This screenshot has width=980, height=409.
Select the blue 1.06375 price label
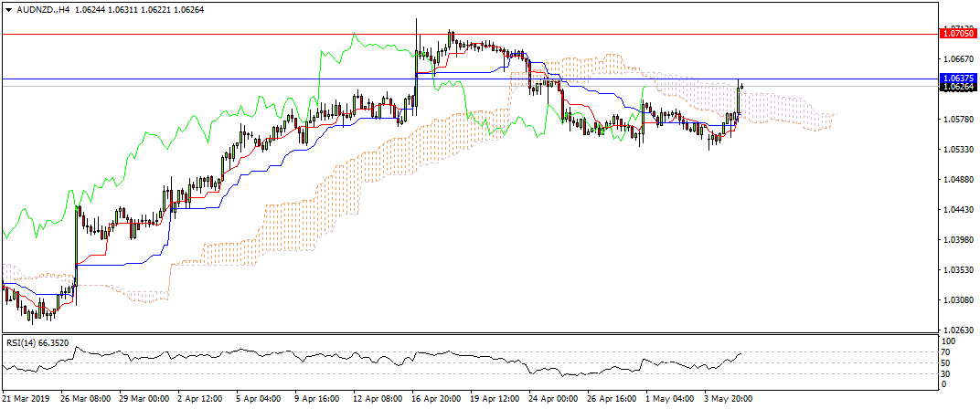point(958,79)
